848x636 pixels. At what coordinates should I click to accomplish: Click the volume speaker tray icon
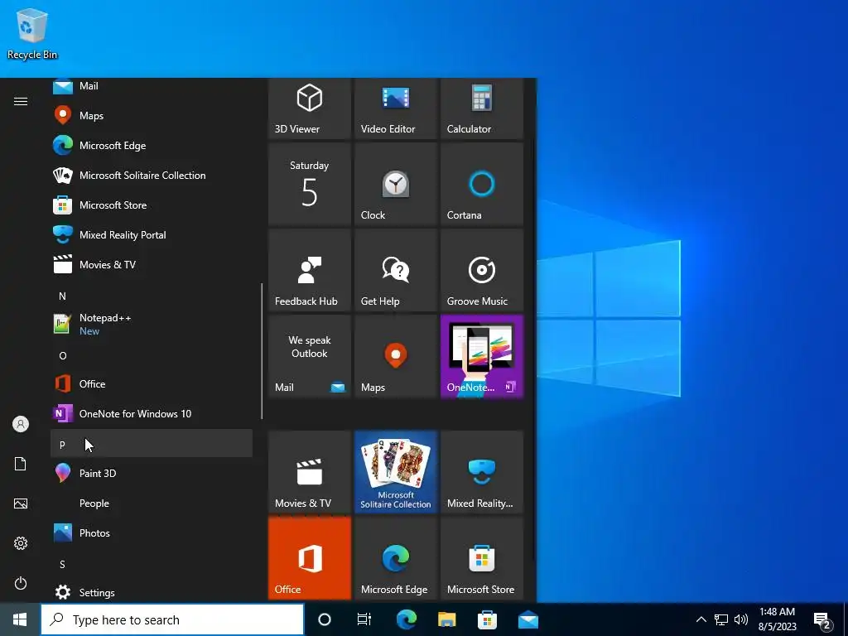[741, 619]
